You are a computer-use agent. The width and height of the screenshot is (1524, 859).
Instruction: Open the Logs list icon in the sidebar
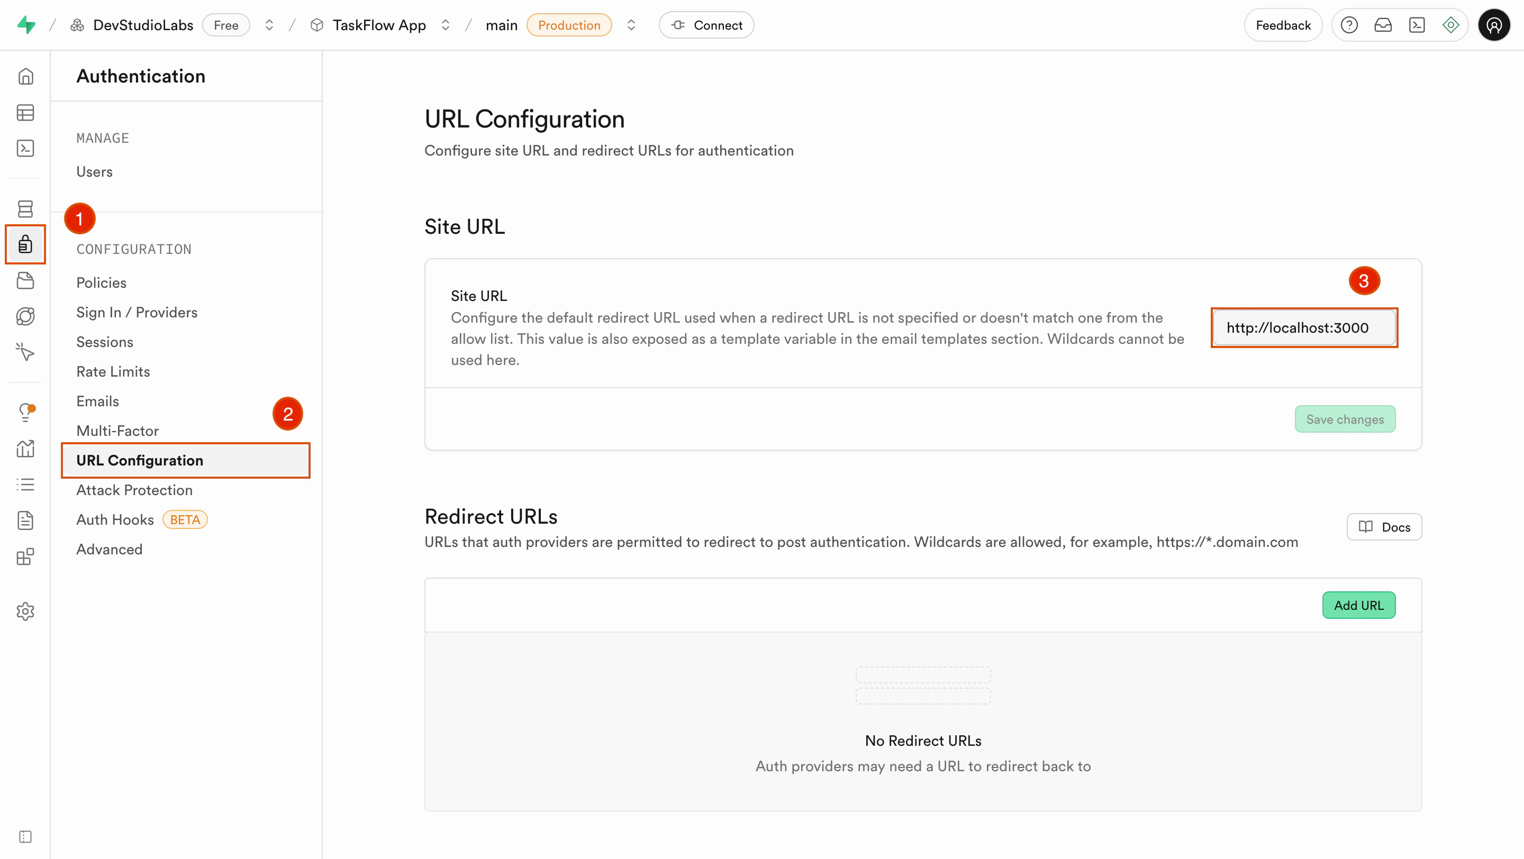click(x=25, y=484)
